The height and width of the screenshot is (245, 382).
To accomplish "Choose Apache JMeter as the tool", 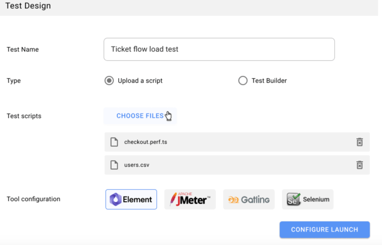I will (x=190, y=199).
